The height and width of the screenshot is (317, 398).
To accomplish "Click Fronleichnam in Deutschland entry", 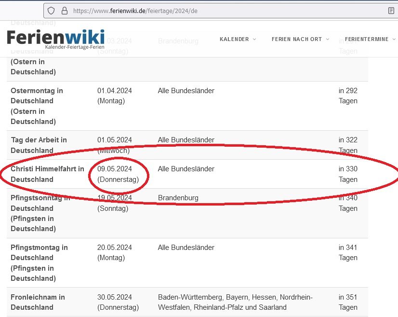I will pyautogui.click(x=38, y=302).
